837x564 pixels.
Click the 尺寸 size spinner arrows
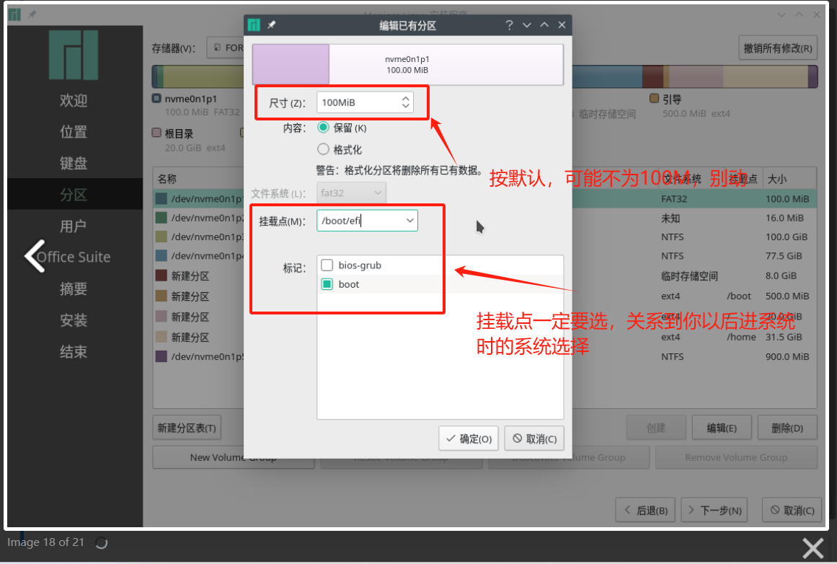pyautogui.click(x=405, y=102)
